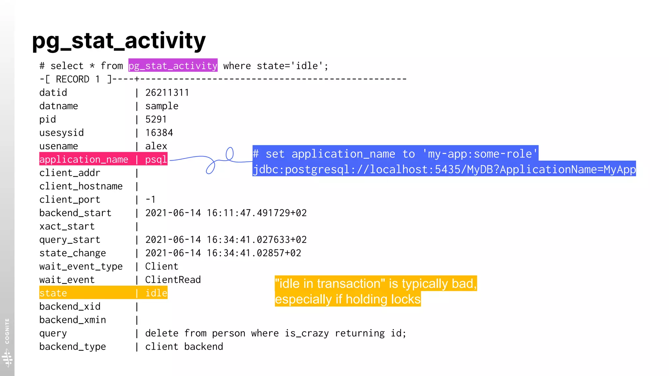Click the datid field label

pos(53,93)
